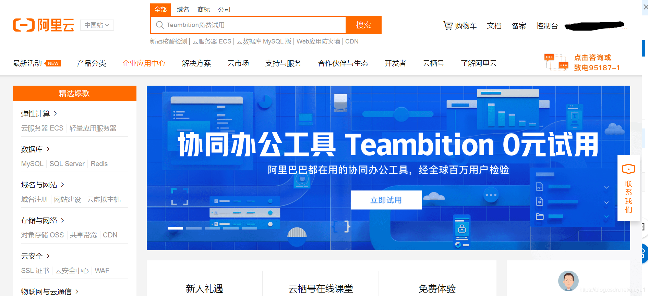Open the SSL 证书 sidebar link
648x296 pixels.
[35, 271]
